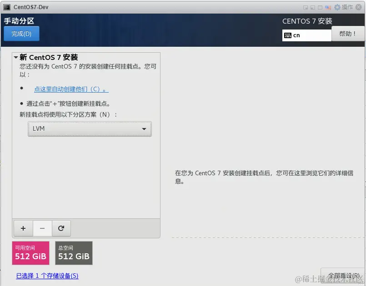Click the US flag icon in title bar
The image size is (366, 286).
328,7
